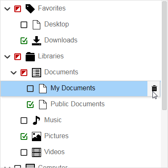This screenshot has height=168, width=168.
Task: Uncheck the Public Documents checkbox
Action: [30, 105]
